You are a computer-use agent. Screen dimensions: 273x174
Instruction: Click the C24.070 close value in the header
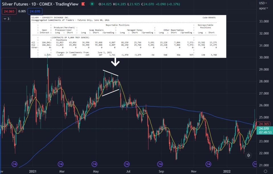click(x=148, y=4)
